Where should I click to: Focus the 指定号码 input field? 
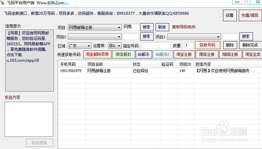pyautogui.click(x=156, y=46)
